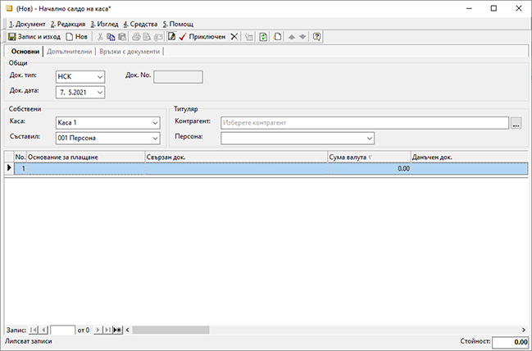
Task: Click the third grayed printer toolbar icon
Action: point(158,37)
